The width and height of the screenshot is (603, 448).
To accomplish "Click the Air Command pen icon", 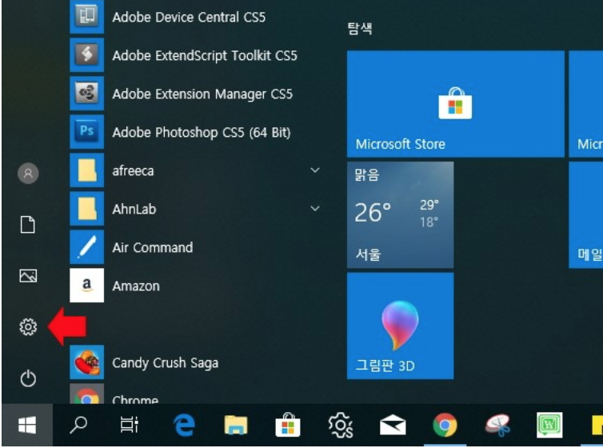I will (86, 247).
